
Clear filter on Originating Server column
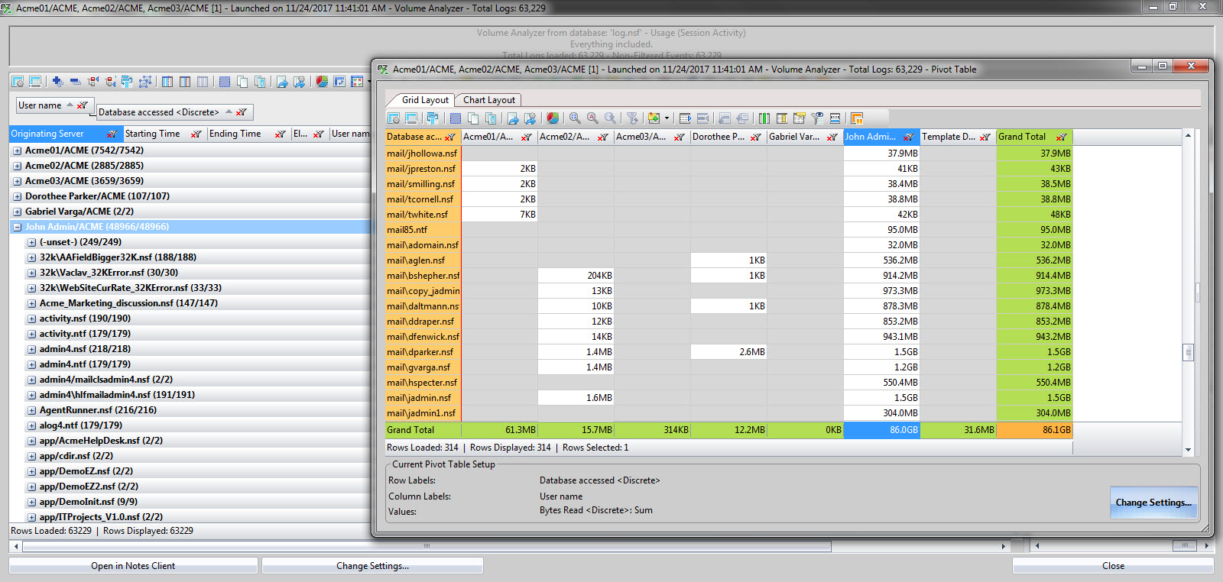(112, 134)
